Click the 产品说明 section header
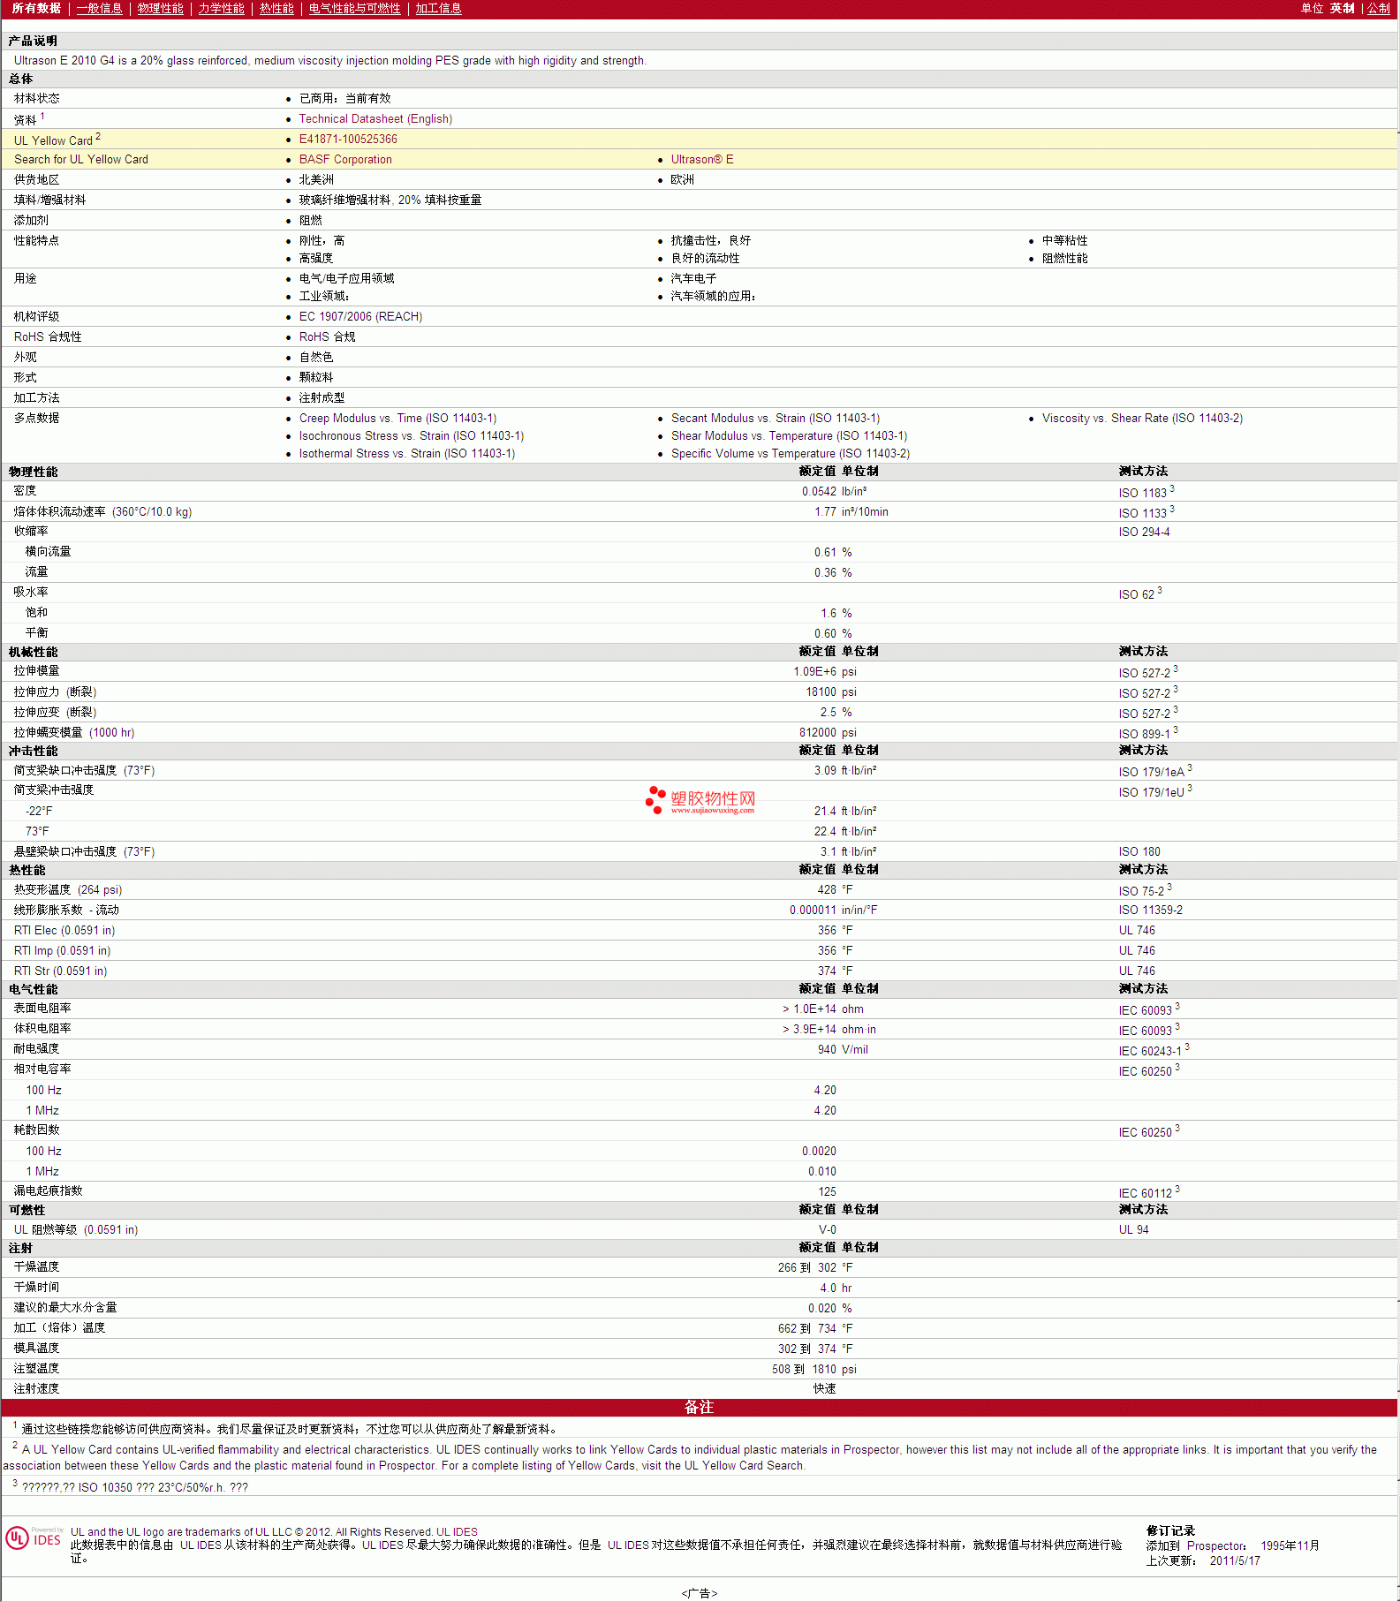1400x1602 pixels. pos(33,42)
